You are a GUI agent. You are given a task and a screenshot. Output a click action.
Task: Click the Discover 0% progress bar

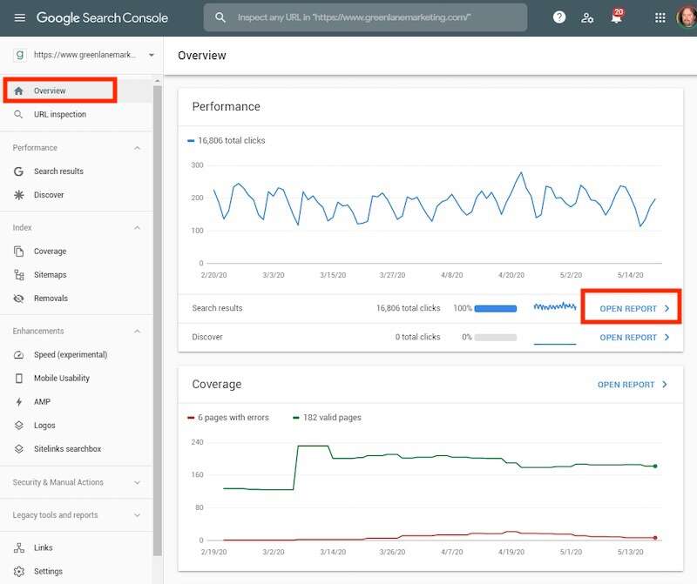point(496,338)
